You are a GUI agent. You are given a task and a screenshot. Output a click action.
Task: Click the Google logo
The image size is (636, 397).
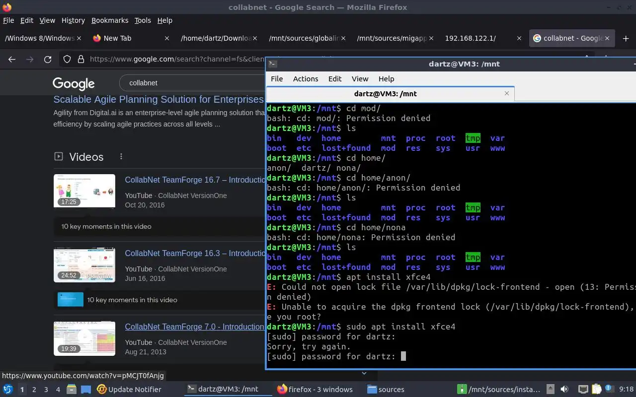click(x=74, y=83)
